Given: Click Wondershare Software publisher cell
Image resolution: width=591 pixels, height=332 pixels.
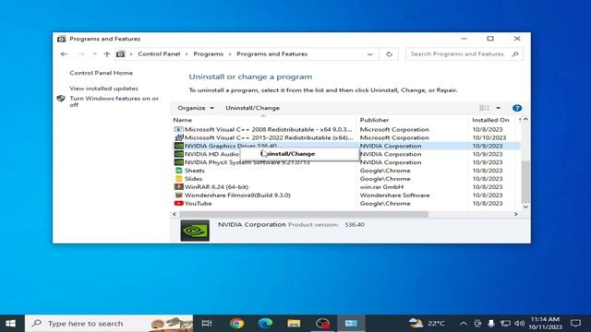Looking at the screenshot, I should tap(394, 196).
